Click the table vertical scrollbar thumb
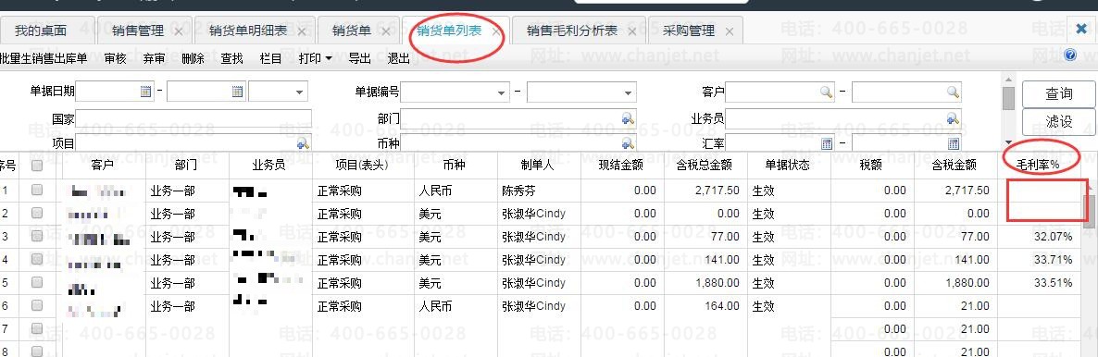 (x=1090, y=213)
